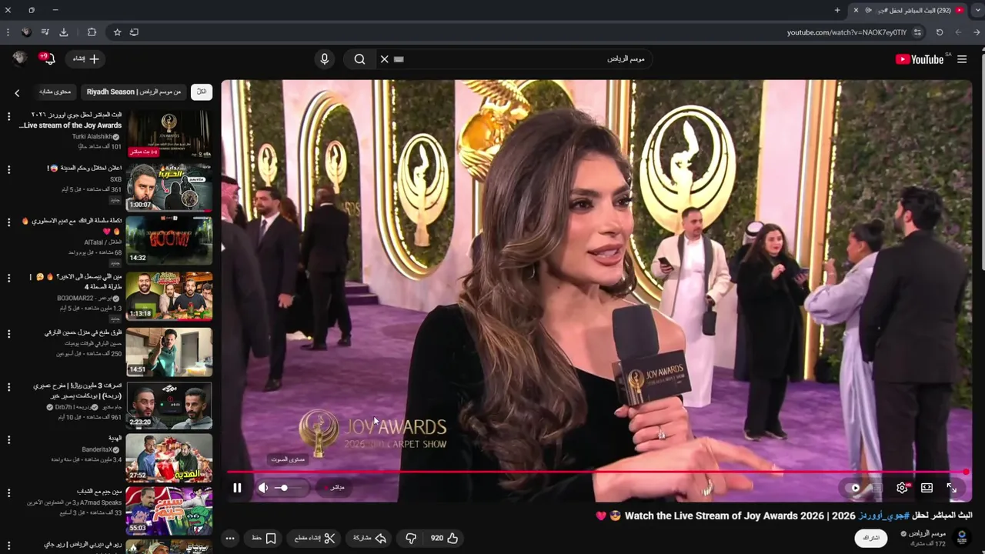Open options for the Drb7h video item
This screenshot has height=554, width=985.
pyautogui.click(x=9, y=387)
